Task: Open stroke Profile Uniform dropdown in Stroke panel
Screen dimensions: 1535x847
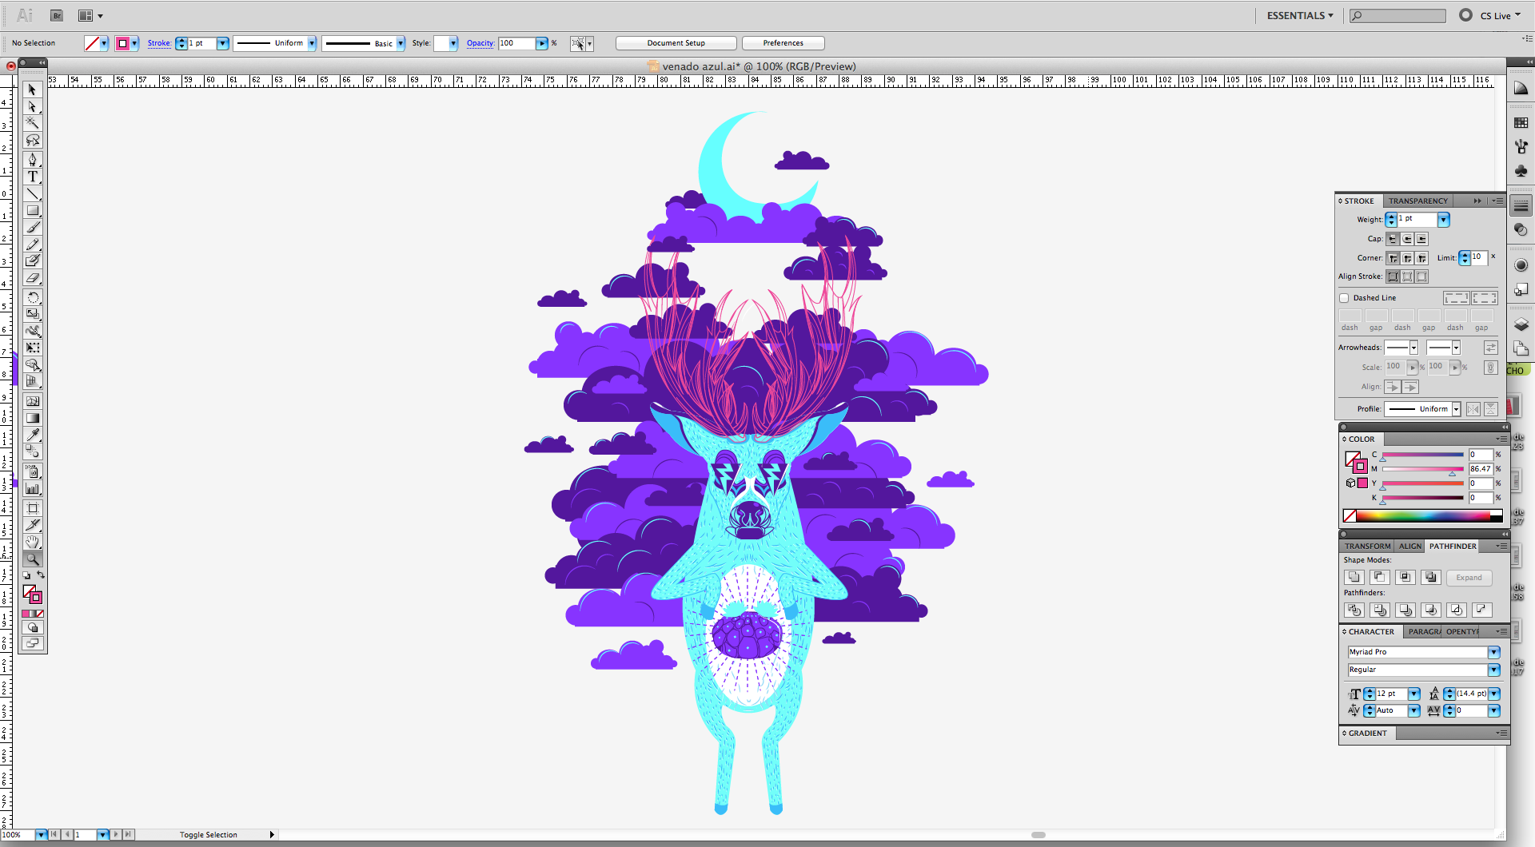Action: tap(1456, 409)
